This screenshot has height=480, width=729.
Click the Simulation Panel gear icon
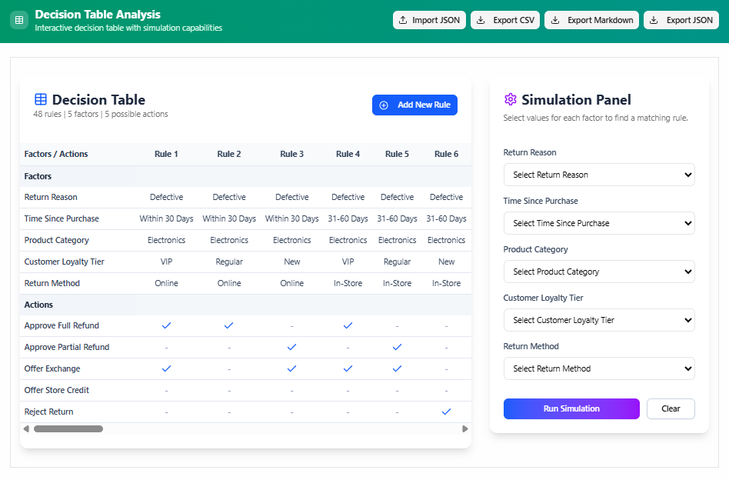[511, 99]
